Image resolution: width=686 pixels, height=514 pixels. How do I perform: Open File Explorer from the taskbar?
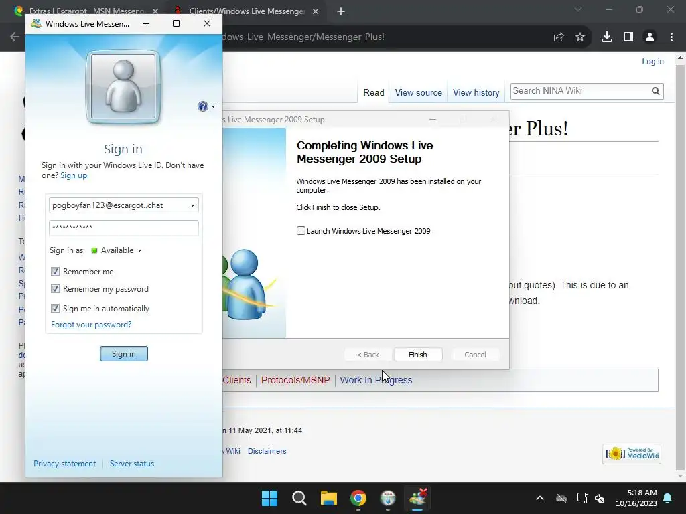328,498
